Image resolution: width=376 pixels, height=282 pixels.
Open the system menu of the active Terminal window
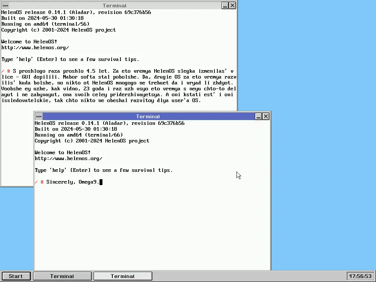(x=39, y=116)
